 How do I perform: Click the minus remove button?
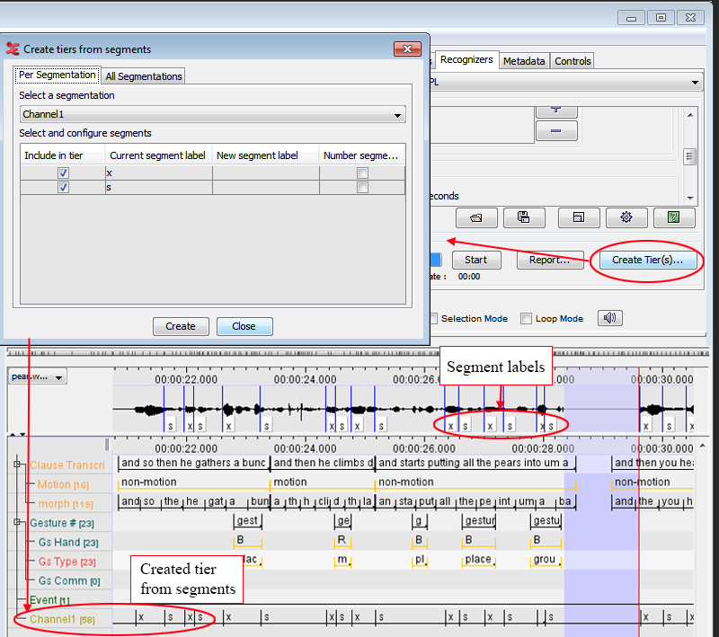(x=556, y=131)
